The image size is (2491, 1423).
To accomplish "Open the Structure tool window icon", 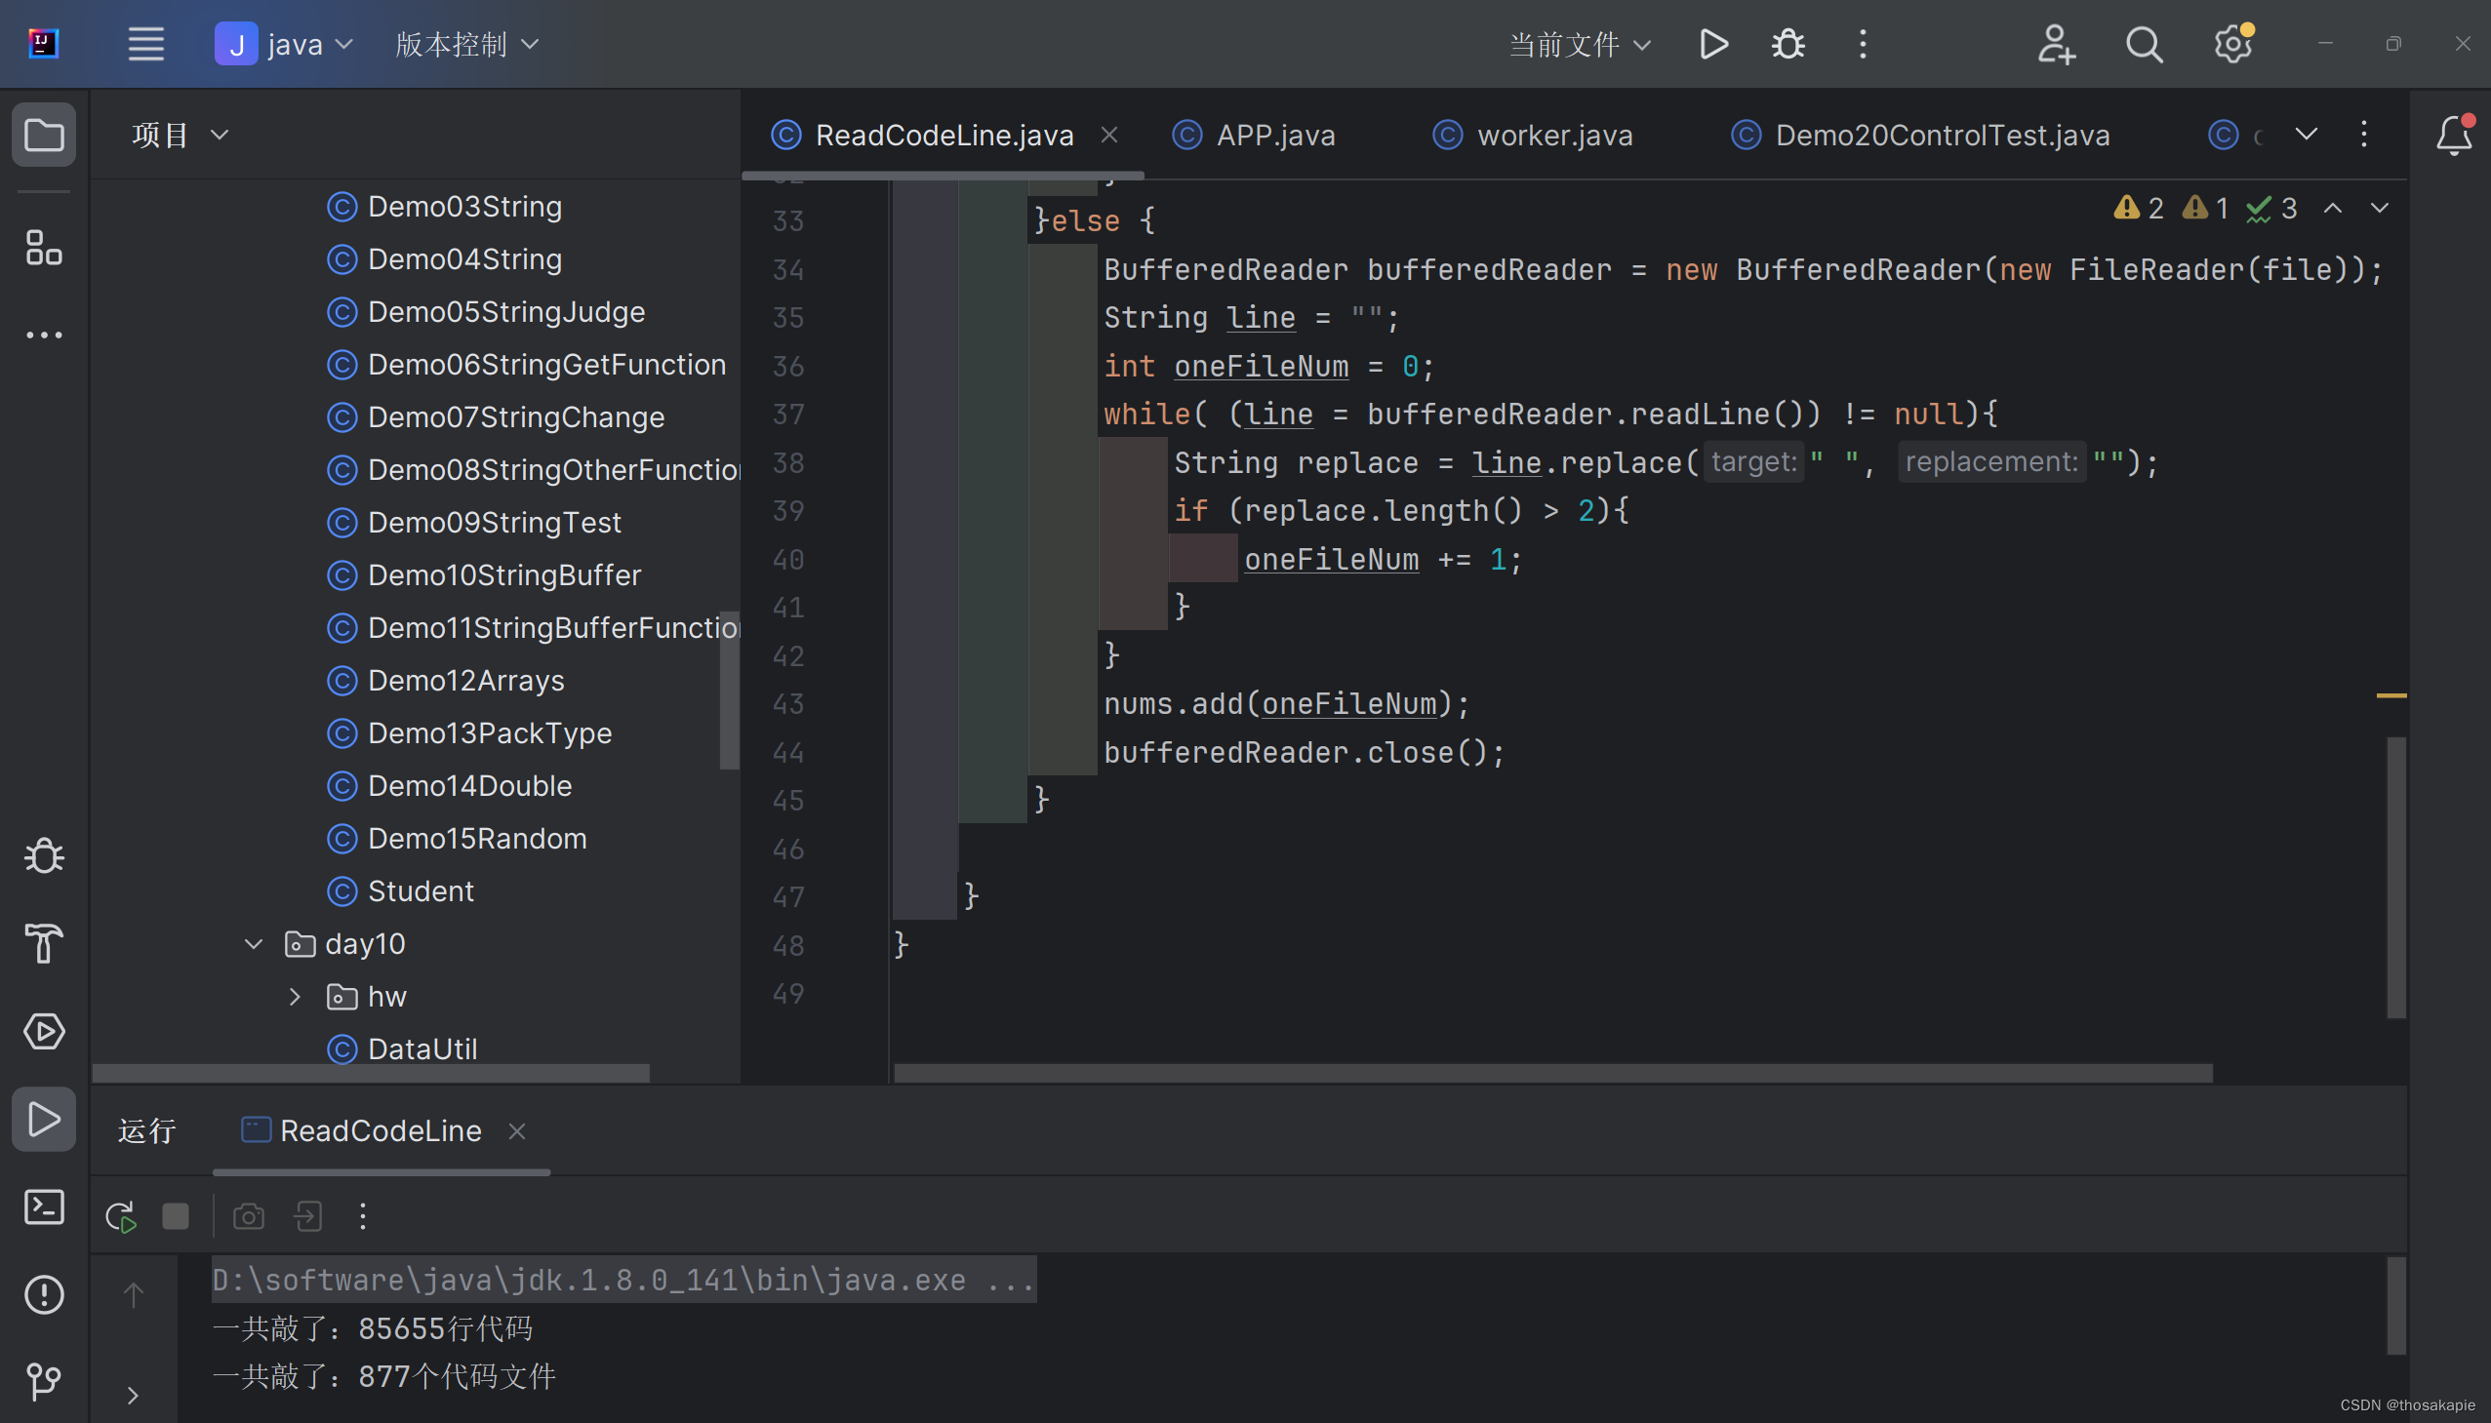I will pyautogui.click(x=44, y=248).
